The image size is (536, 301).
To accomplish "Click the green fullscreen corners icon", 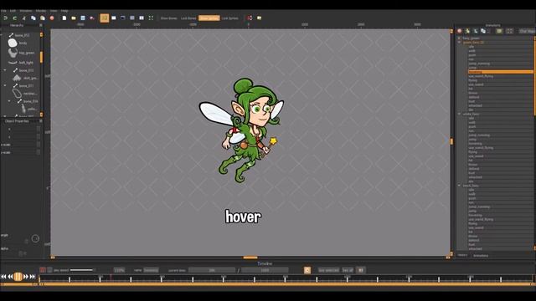I will click(x=151, y=18).
